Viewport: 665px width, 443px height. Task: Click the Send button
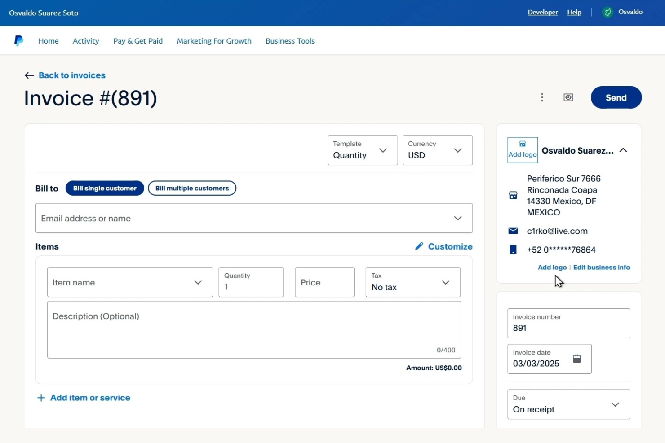coord(616,97)
